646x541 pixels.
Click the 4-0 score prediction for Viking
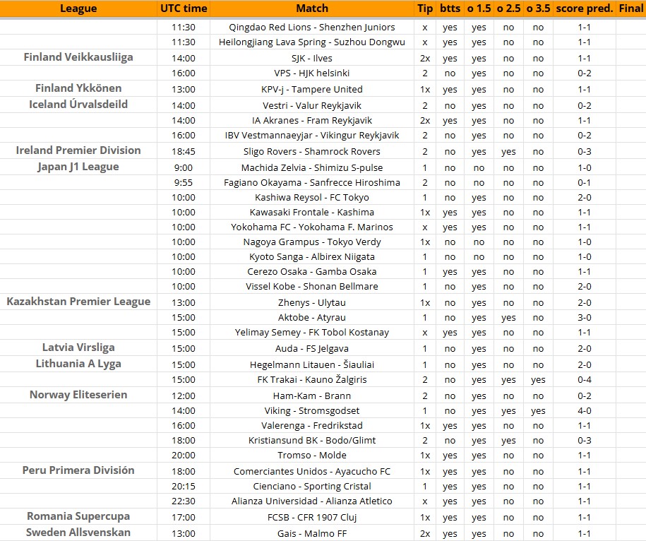click(x=584, y=411)
